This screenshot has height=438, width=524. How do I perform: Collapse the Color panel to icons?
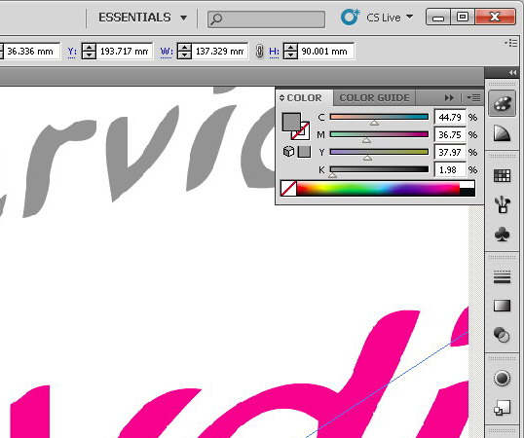(449, 97)
